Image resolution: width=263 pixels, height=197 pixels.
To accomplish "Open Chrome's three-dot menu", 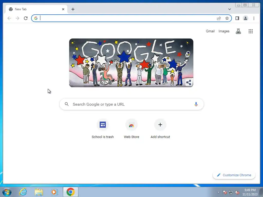I will coord(254,18).
